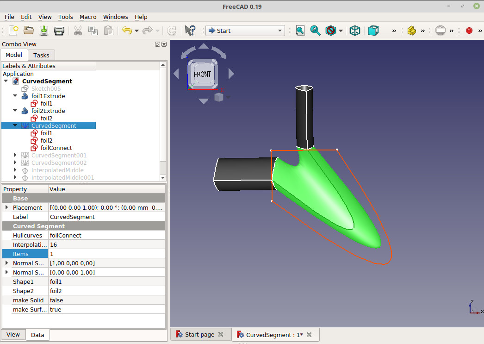Collapse the foil2Extrude tree node
Viewport: 484px width, 344px height.
pyautogui.click(x=15, y=111)
